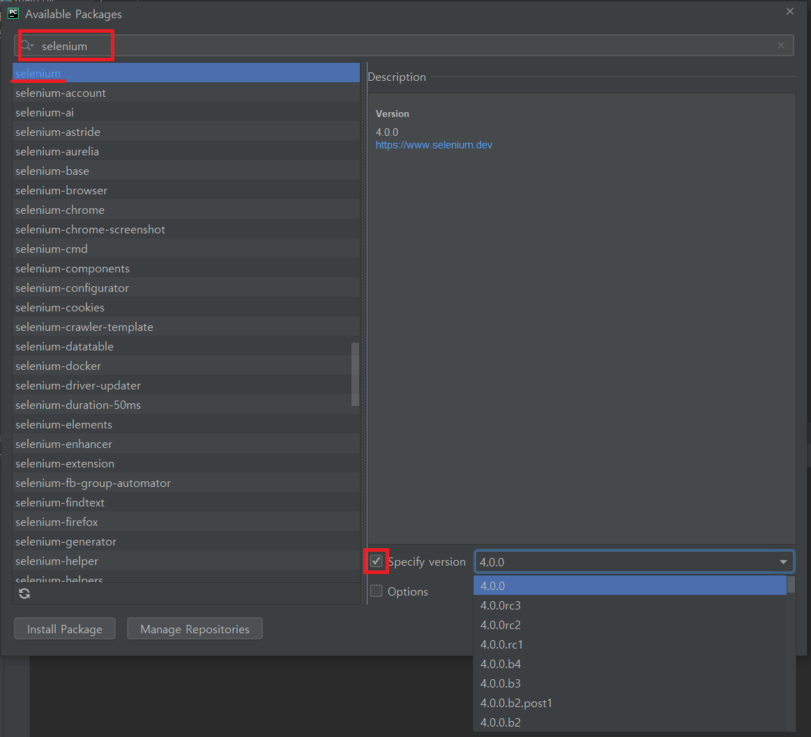
Task: Select selenium-helper in the list
Action: 185,561
